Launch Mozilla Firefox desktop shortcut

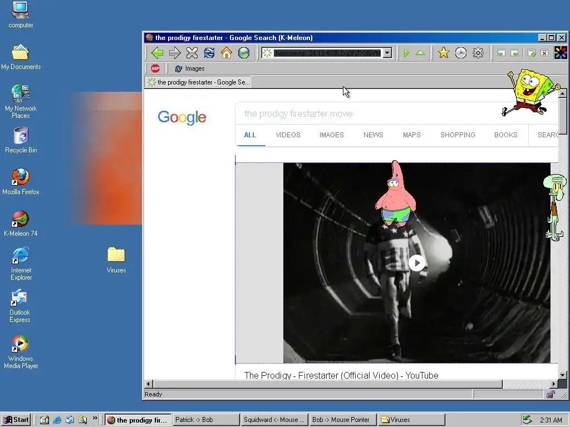pyautogui.click(x=21, y=182)
